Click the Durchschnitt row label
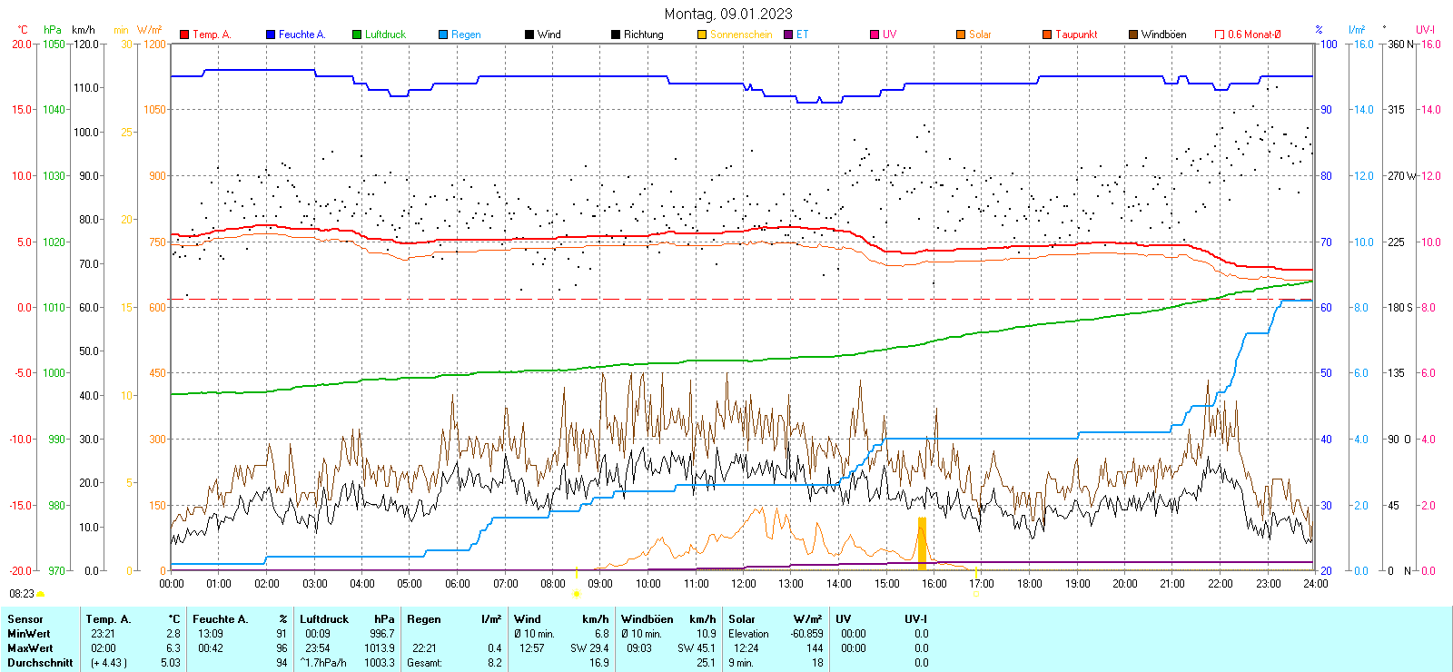 (x=40, y=663)
